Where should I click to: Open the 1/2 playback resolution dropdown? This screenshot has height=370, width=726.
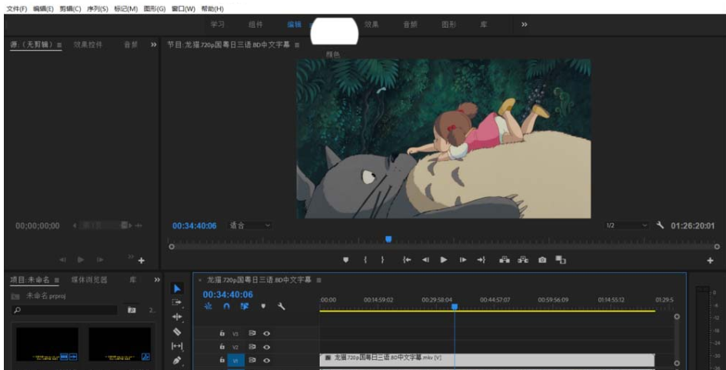[x=627, y=225]
